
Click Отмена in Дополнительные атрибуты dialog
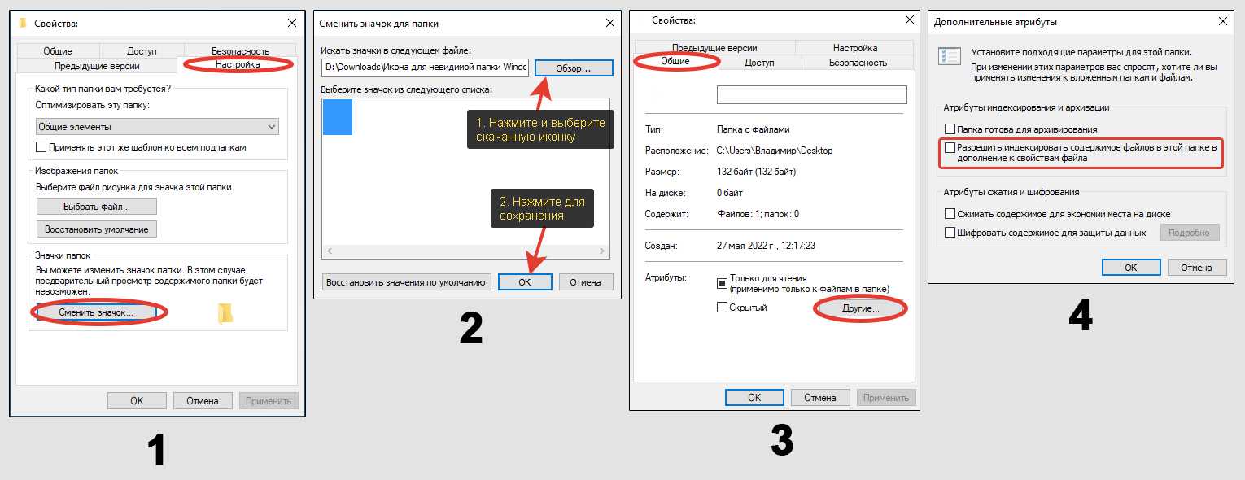pyautogui.click(x=1197, y=267)
